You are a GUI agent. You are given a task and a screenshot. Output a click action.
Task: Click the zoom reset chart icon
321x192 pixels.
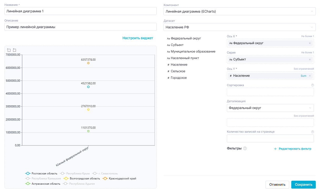(14, 50)
